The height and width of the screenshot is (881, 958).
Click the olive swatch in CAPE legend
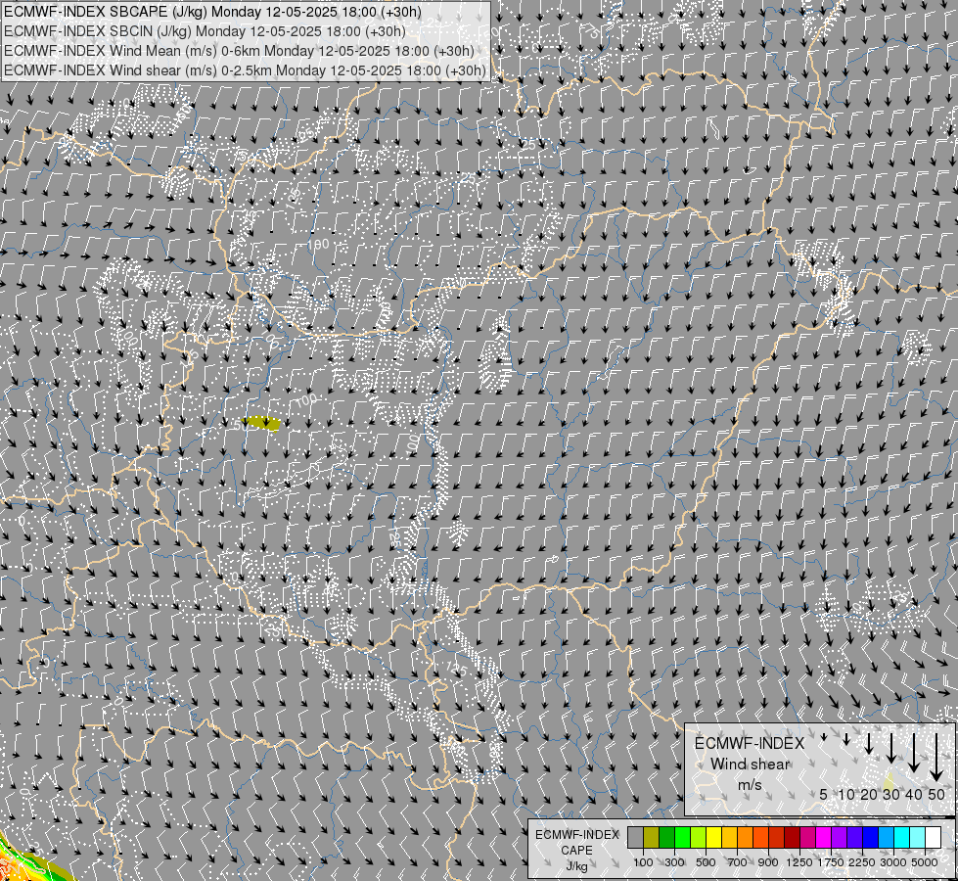(652, 838)
